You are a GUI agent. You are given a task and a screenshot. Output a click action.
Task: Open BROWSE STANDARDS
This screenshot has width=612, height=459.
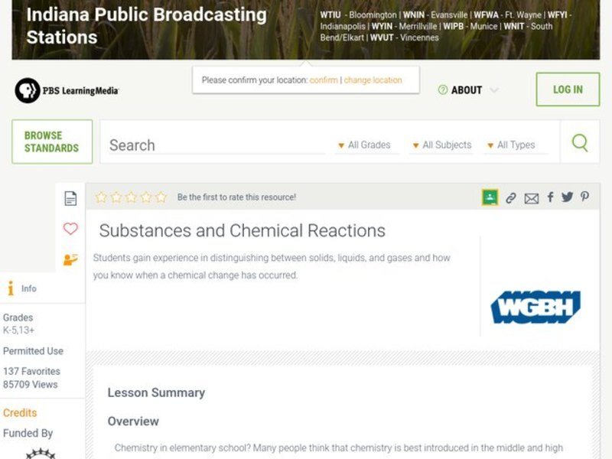pos(51,141)
